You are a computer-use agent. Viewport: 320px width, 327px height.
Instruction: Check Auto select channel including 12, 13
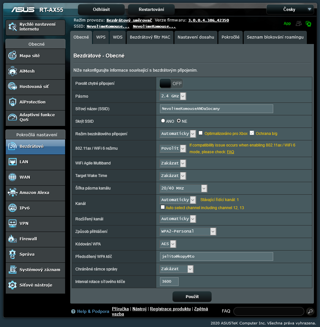point(163,208)
